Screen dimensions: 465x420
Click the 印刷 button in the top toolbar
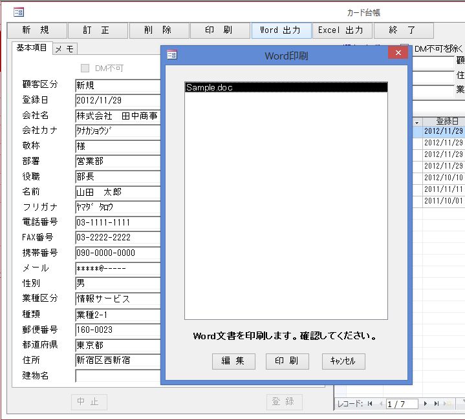click(220, 30)
